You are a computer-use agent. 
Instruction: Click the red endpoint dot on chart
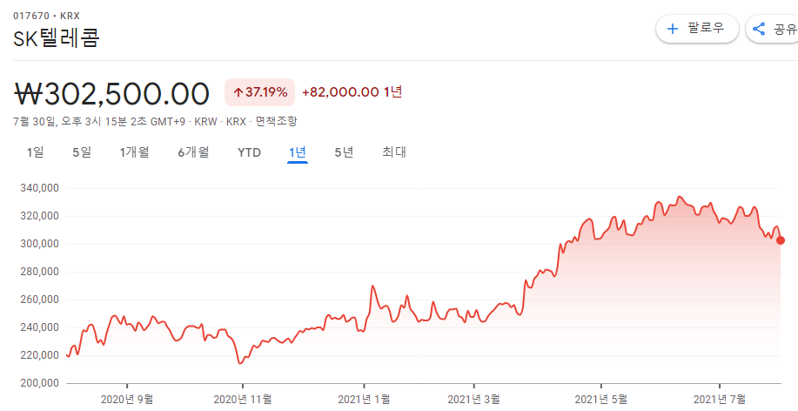[781, 240]
